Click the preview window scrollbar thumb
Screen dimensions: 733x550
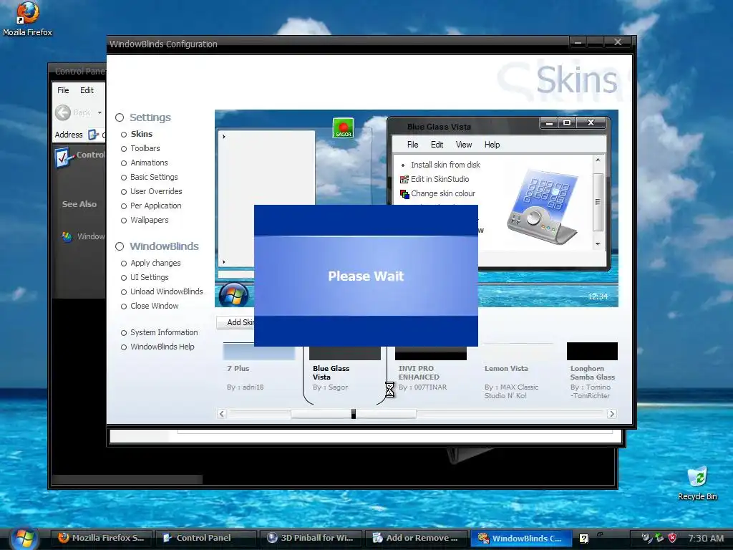coord(598,202)
